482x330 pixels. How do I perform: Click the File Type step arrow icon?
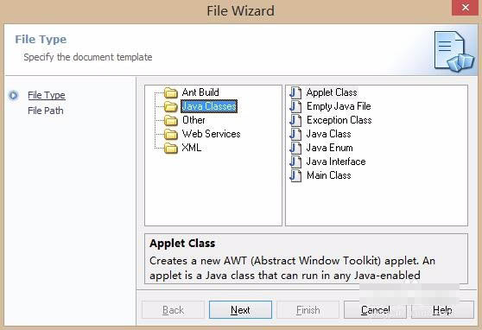[14, 95]
